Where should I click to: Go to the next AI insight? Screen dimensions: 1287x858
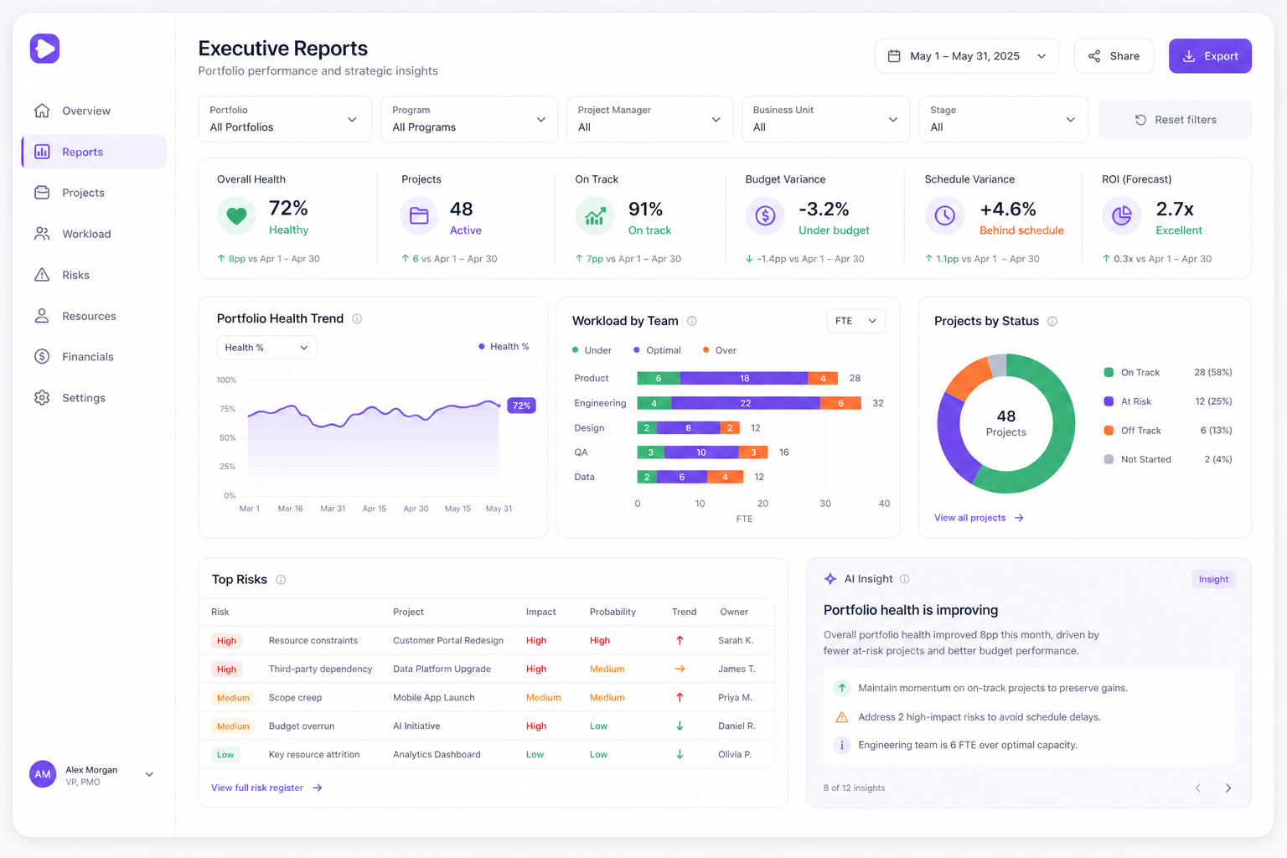(x=1228, y=788)
